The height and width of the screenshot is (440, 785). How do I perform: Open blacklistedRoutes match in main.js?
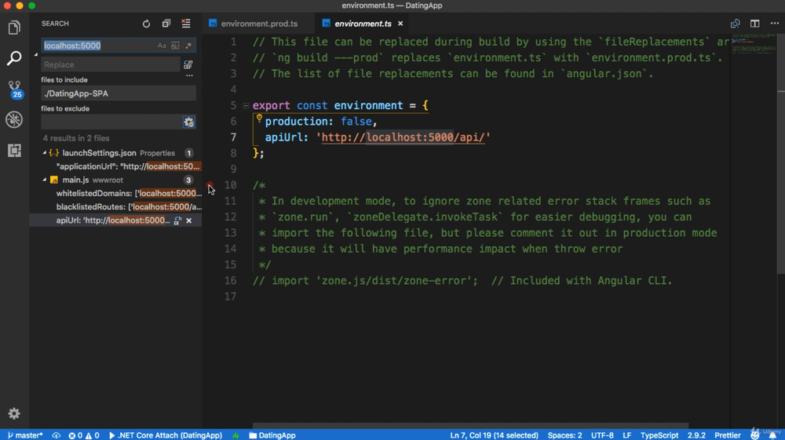pos(128,207)
